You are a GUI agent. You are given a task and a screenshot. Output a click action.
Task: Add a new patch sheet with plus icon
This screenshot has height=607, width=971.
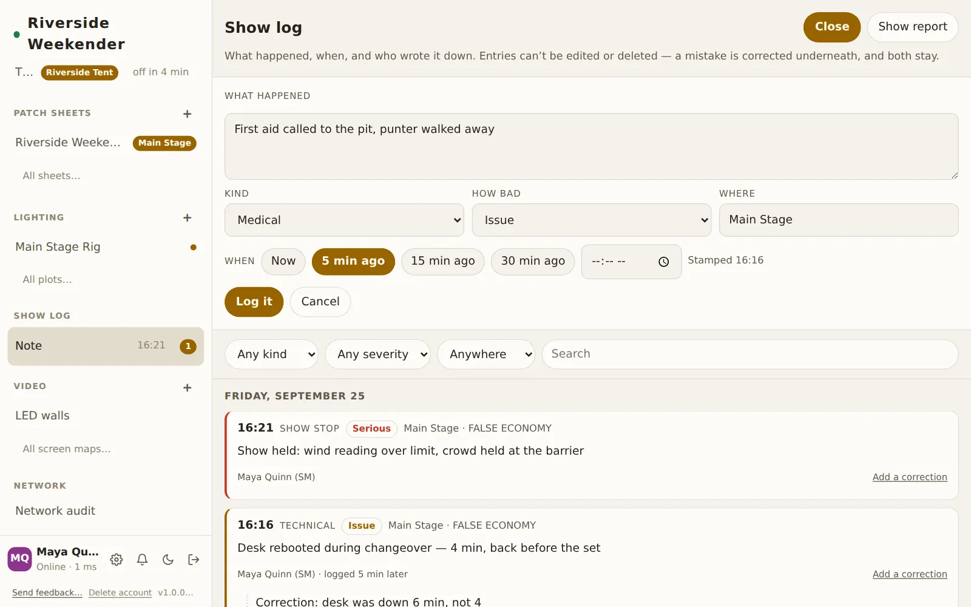pos(187,114)
